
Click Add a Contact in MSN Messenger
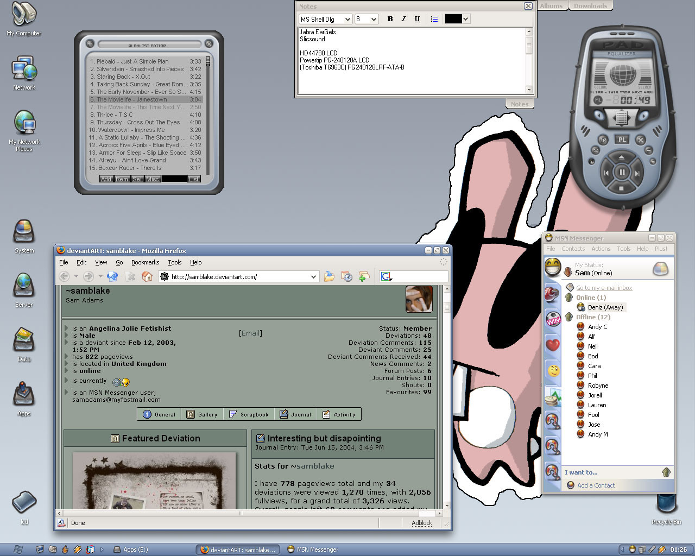596,485
